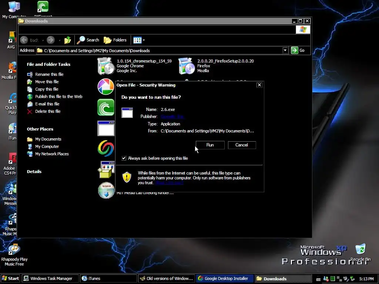Switch to iTunes taskbar button
This screenshot has width=379, height=284.
click(x=108, y=278)
